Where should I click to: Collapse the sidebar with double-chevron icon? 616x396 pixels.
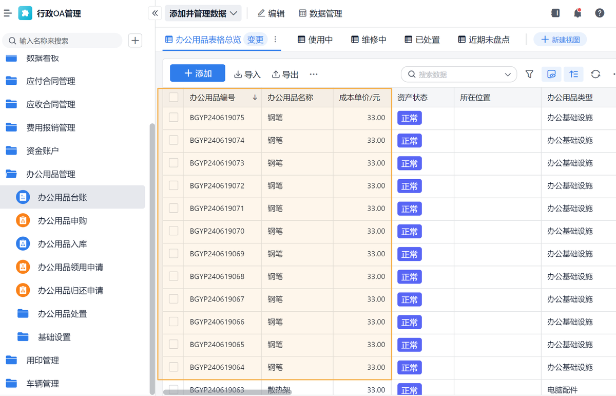pyautogui.click(x=155, y=13)
